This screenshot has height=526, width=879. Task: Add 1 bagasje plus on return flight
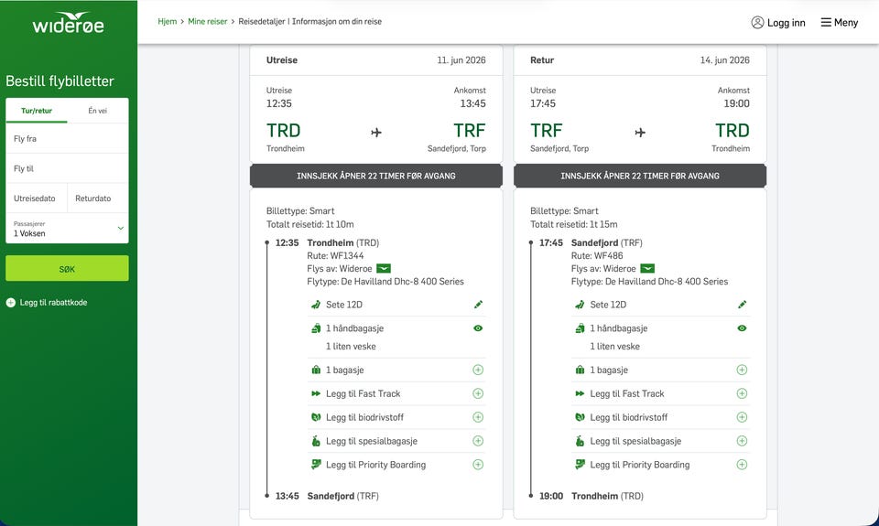coord(742,370)
